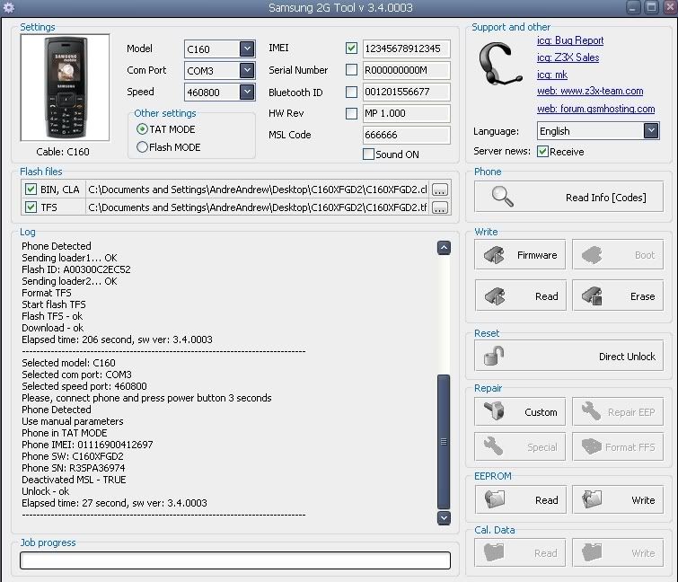Click the TFS file path field
The width and height of the screenshot is (678, 582).
pyautogui.click(x=258, y=207)
